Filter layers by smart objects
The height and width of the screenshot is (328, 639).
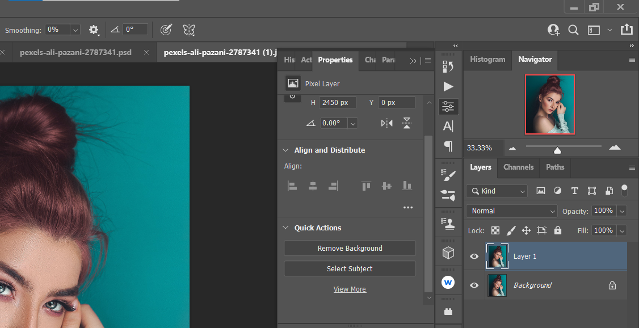coord(609,191)
